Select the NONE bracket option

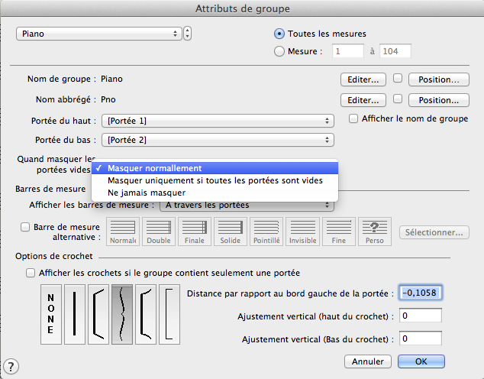pos(50,314)
